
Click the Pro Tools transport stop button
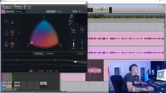pos(99,9)
